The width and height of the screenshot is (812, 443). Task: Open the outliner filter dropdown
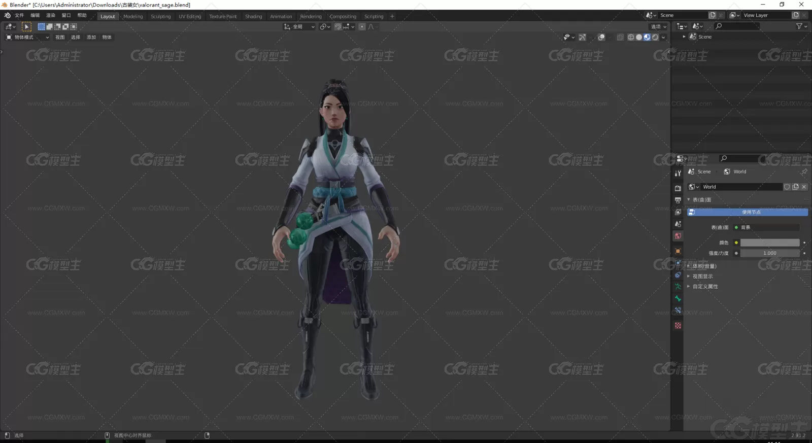(801, 26)
